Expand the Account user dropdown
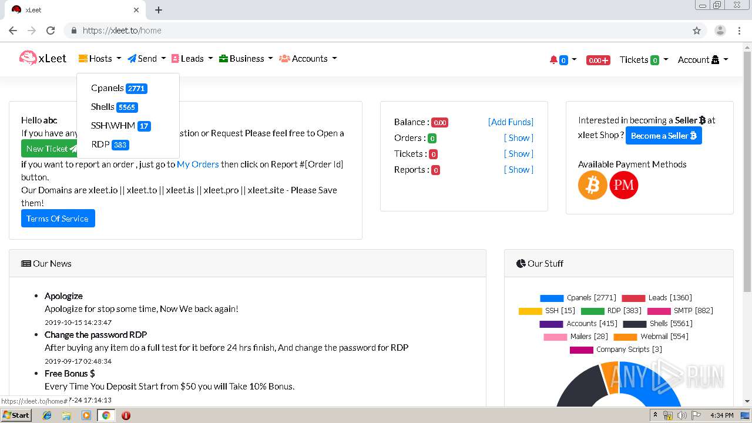This screenshot has height=423, width=752. coord(703,60)
